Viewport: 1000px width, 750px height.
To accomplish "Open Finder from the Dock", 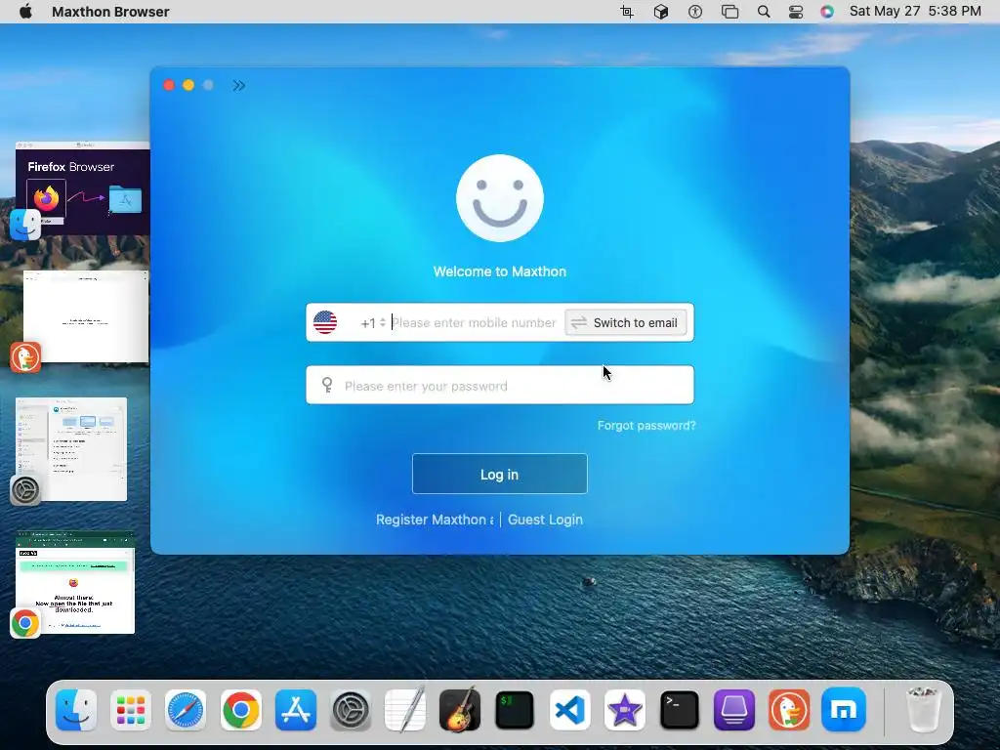I will [76, 710].
